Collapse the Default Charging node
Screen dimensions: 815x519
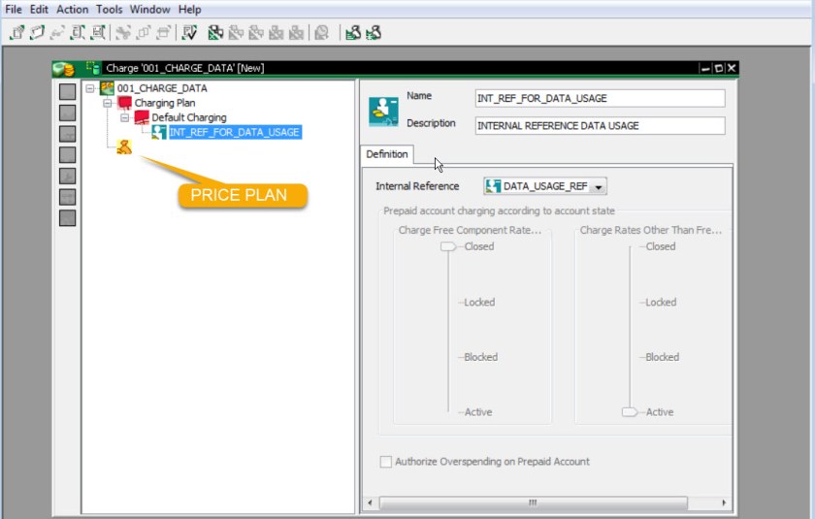pyautogui.click(x=124, y=118)
